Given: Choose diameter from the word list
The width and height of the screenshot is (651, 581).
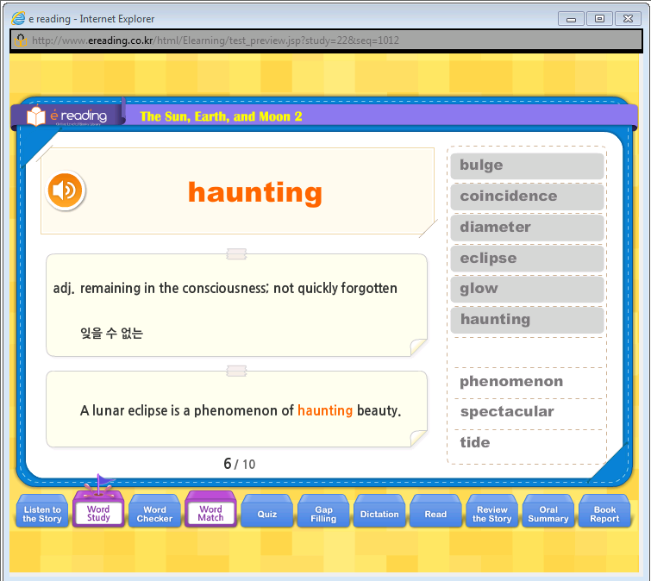Looking at the screenshot, I should [527, 228].
